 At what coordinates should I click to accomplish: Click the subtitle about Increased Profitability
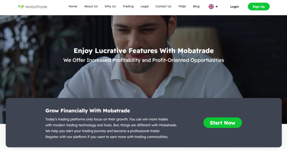click(143, 60)
